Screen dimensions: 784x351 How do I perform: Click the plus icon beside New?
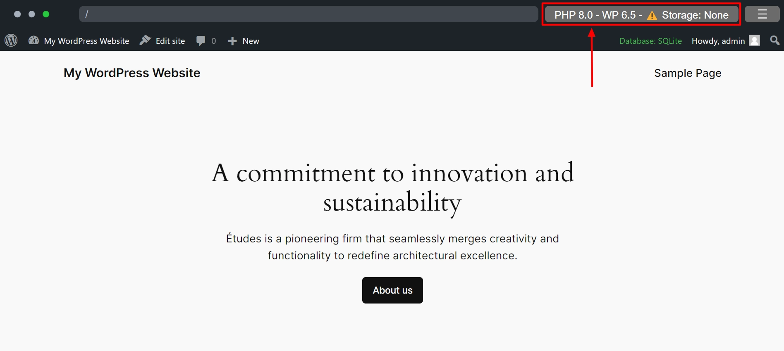tap(232, 41)
